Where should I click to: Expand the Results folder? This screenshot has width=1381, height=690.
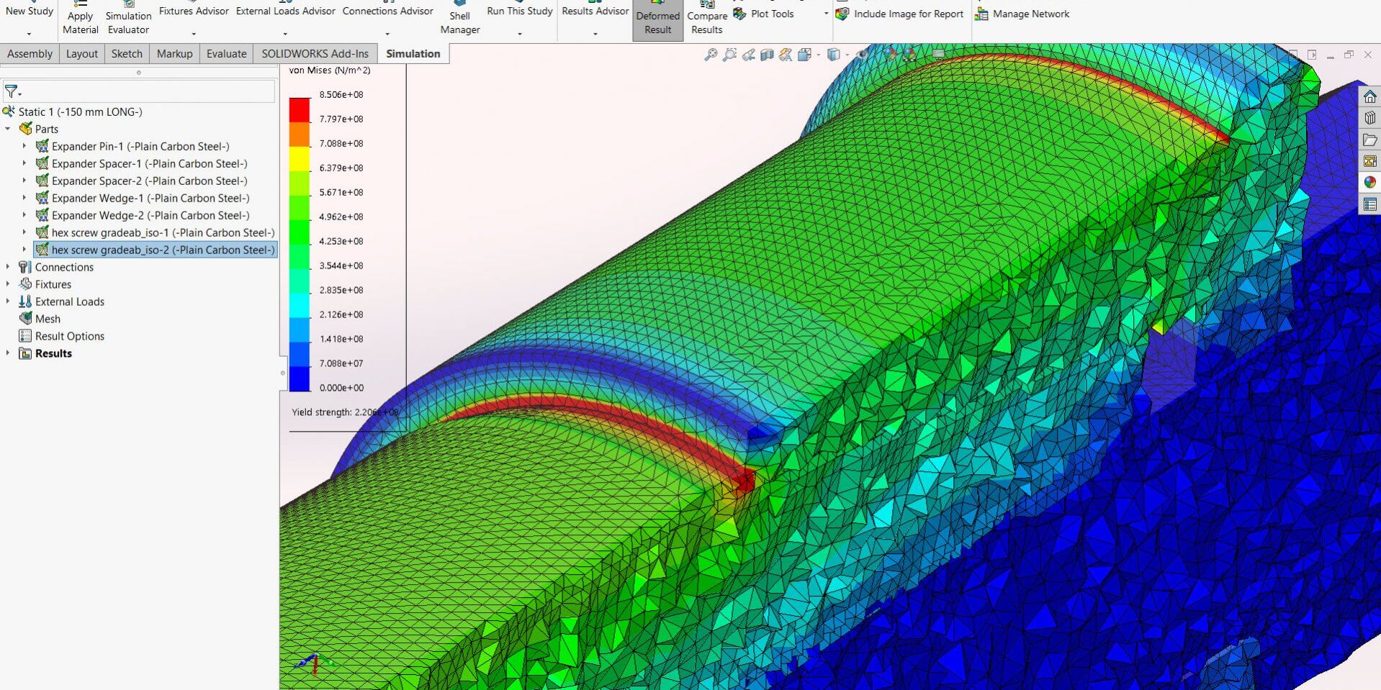pos(8,353)
